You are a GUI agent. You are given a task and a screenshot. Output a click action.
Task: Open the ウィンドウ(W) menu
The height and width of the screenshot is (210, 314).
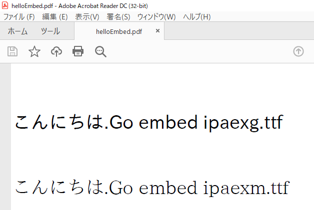pyautogui.click(x=156, y=17)
